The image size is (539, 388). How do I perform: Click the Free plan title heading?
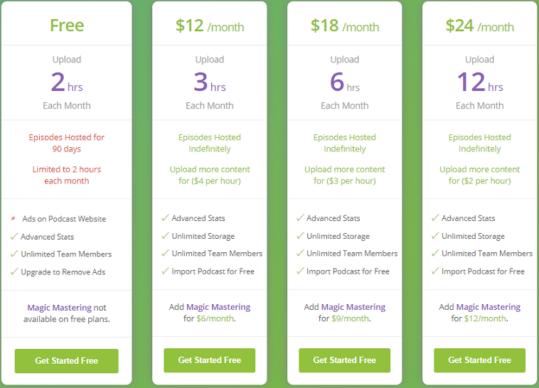tap(67, 26)
